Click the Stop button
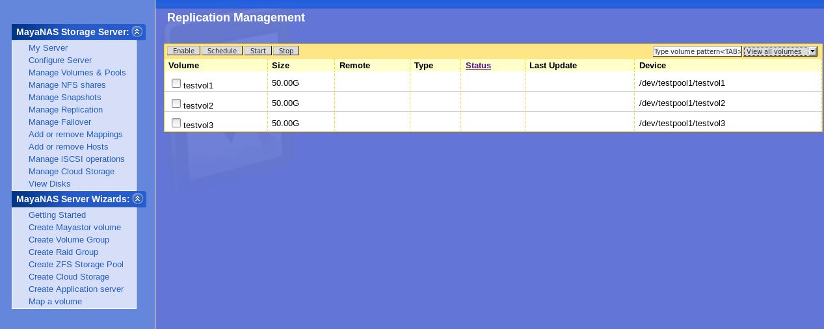The height and width of the screenshot is (329, 824). [286, 51]
